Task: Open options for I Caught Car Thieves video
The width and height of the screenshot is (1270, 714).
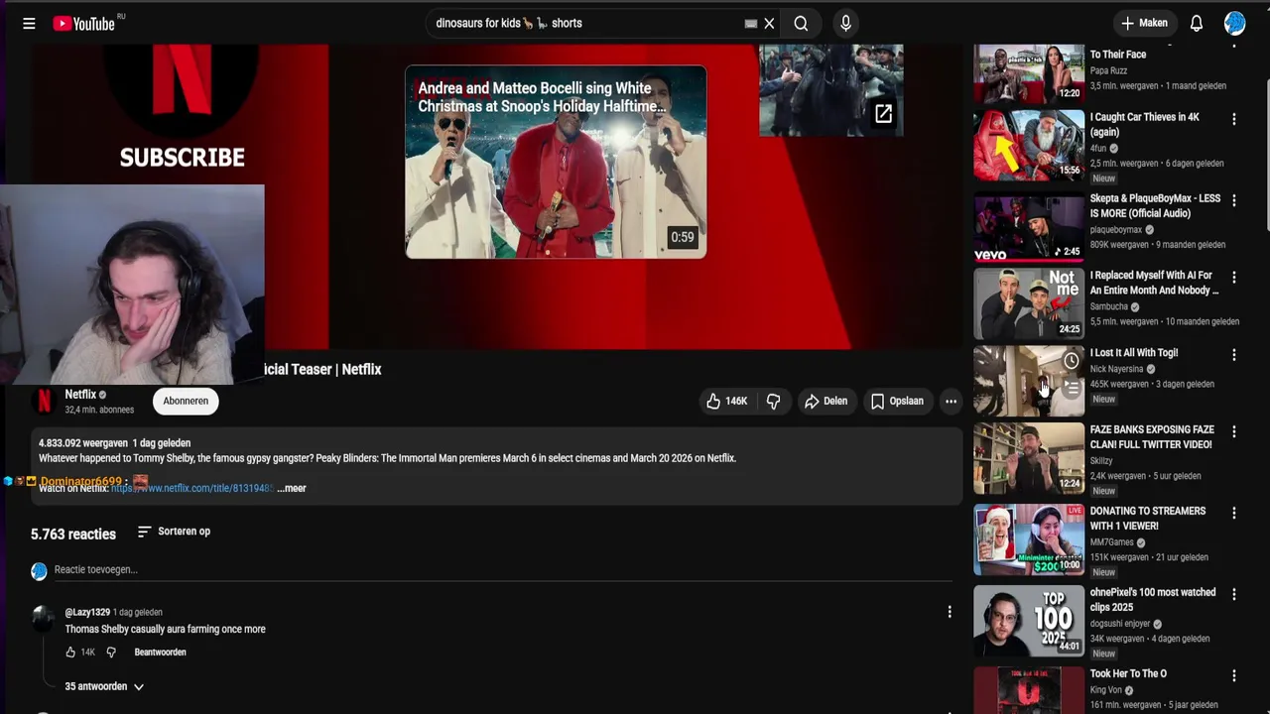Action: (x=1234, y=119)
